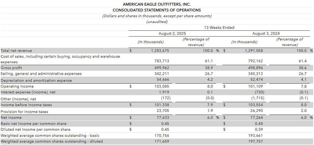Select diluted EPS value '0.39'

[x=259, y=129]
